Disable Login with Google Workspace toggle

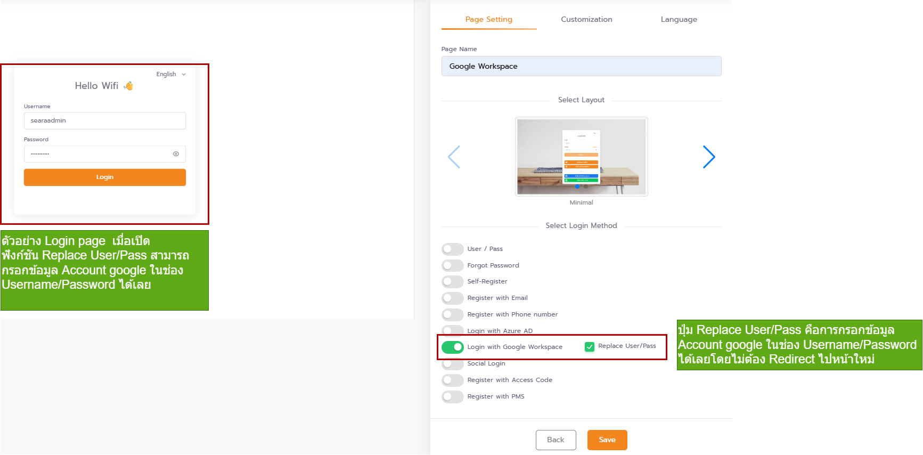(x=452, y=347)
